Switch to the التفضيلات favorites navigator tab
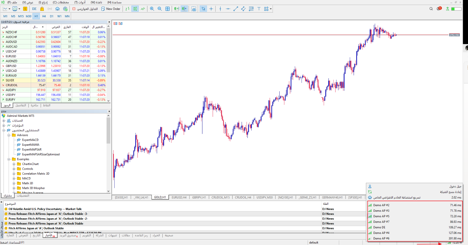The width and height of the screenshot is (468, 245). tap(23, 196)
